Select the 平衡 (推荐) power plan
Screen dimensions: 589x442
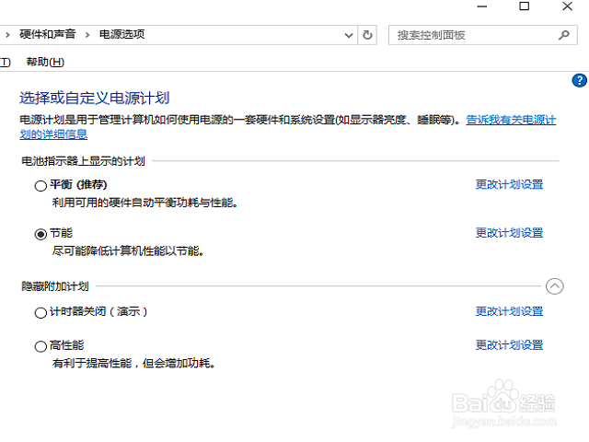point(40,186)
